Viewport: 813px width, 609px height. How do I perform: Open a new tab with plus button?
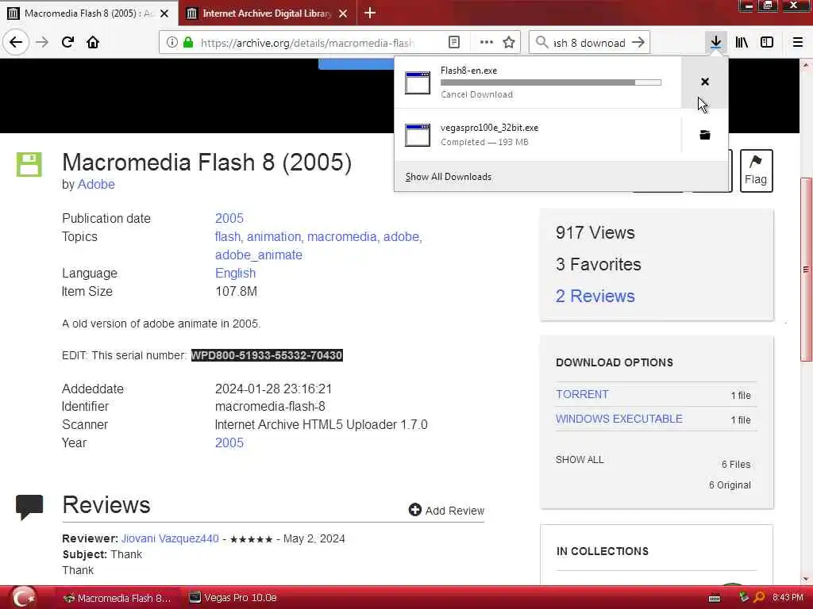tap(370, 13)
